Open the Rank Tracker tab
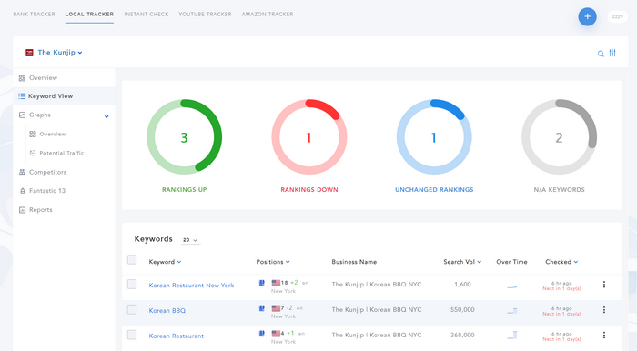The width and height of the screenshot is (637, 351). tap(34, 15)
